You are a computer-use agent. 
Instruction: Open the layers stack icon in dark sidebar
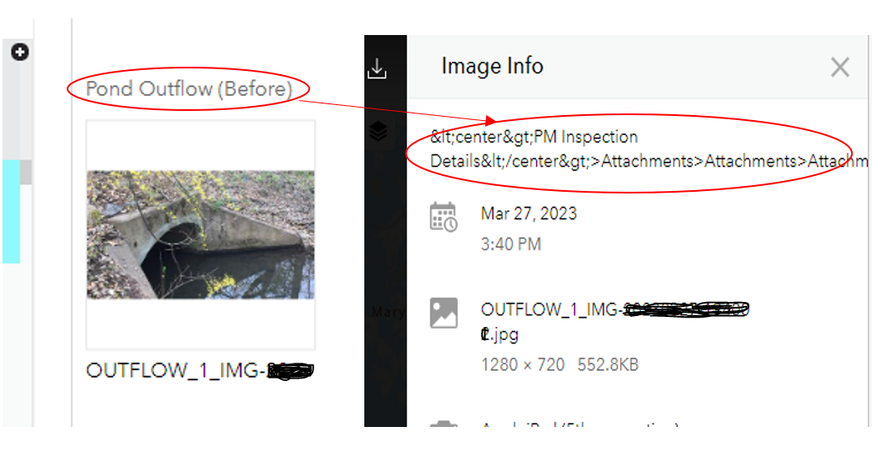click(378, 132)
